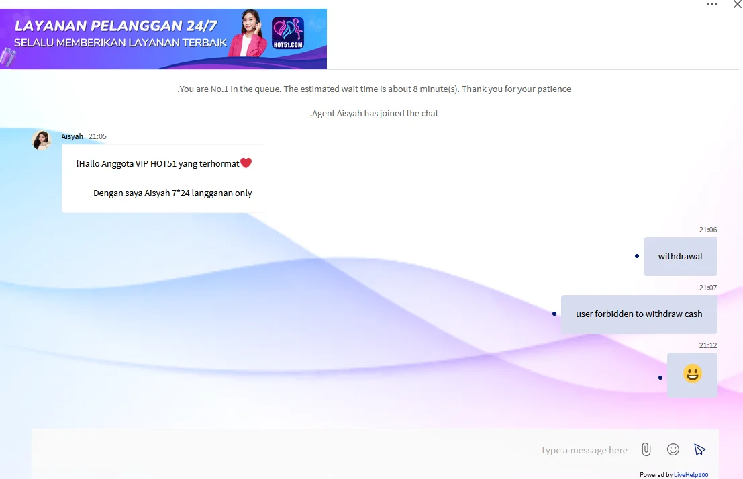This screenshot has height=479, width=743.
Task: Click the HOT51.COM logo in banner
Action: tap(288, 33)
